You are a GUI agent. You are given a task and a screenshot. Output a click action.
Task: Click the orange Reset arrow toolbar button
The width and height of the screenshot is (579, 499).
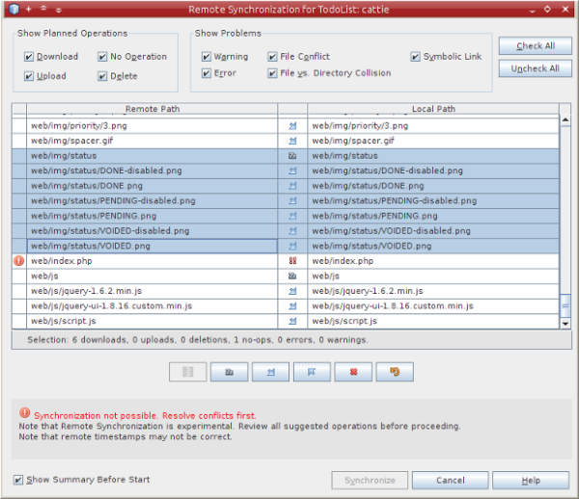(x=394, y=371)
